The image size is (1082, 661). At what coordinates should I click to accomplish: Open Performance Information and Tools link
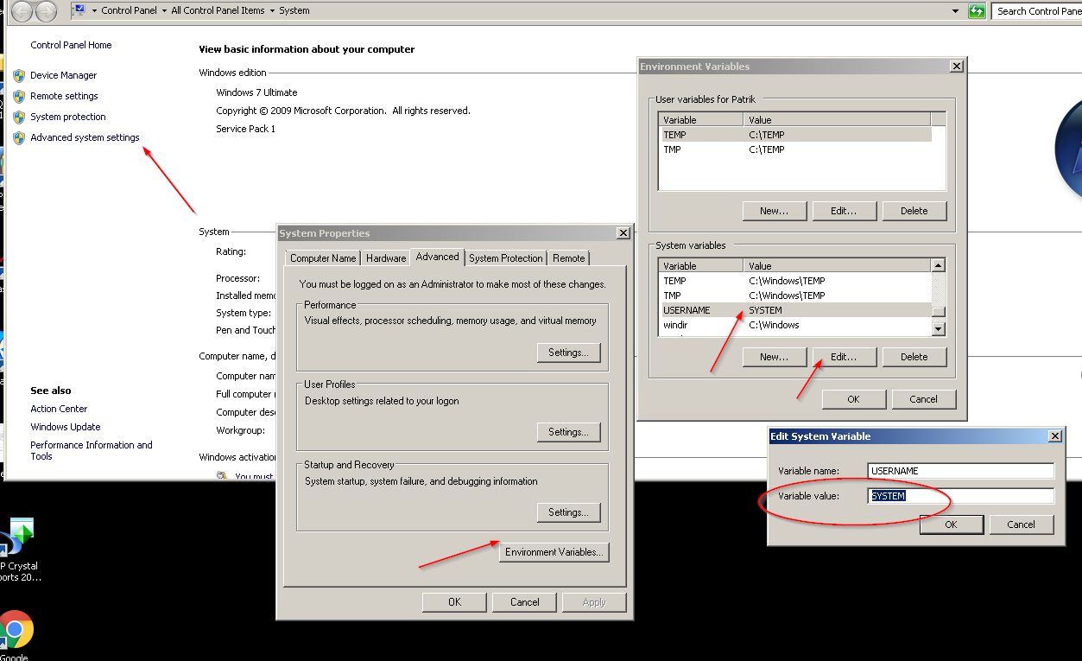tap(92, 450)
